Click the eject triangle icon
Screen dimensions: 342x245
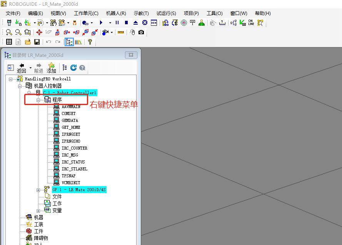(135, 23)
